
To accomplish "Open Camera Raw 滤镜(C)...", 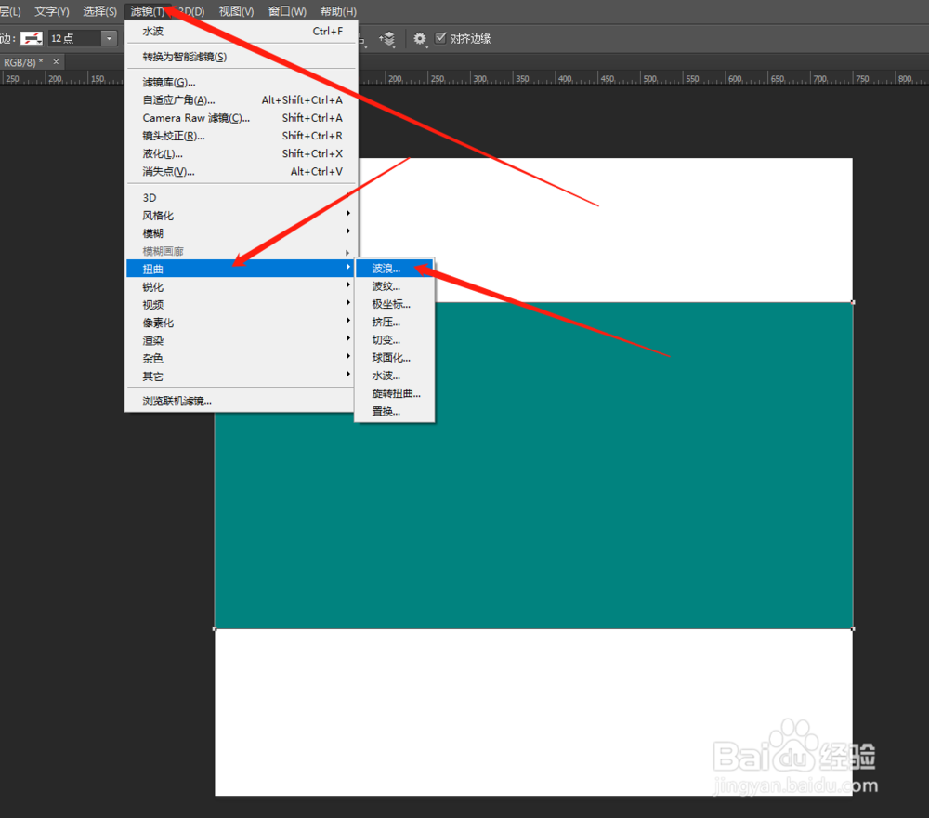I will pyautogui.click(x=242, y=118).
